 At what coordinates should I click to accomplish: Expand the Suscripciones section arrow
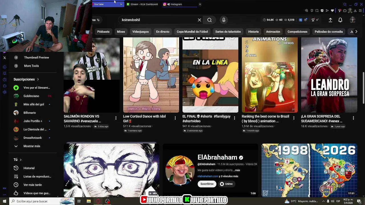click(38, 79)
